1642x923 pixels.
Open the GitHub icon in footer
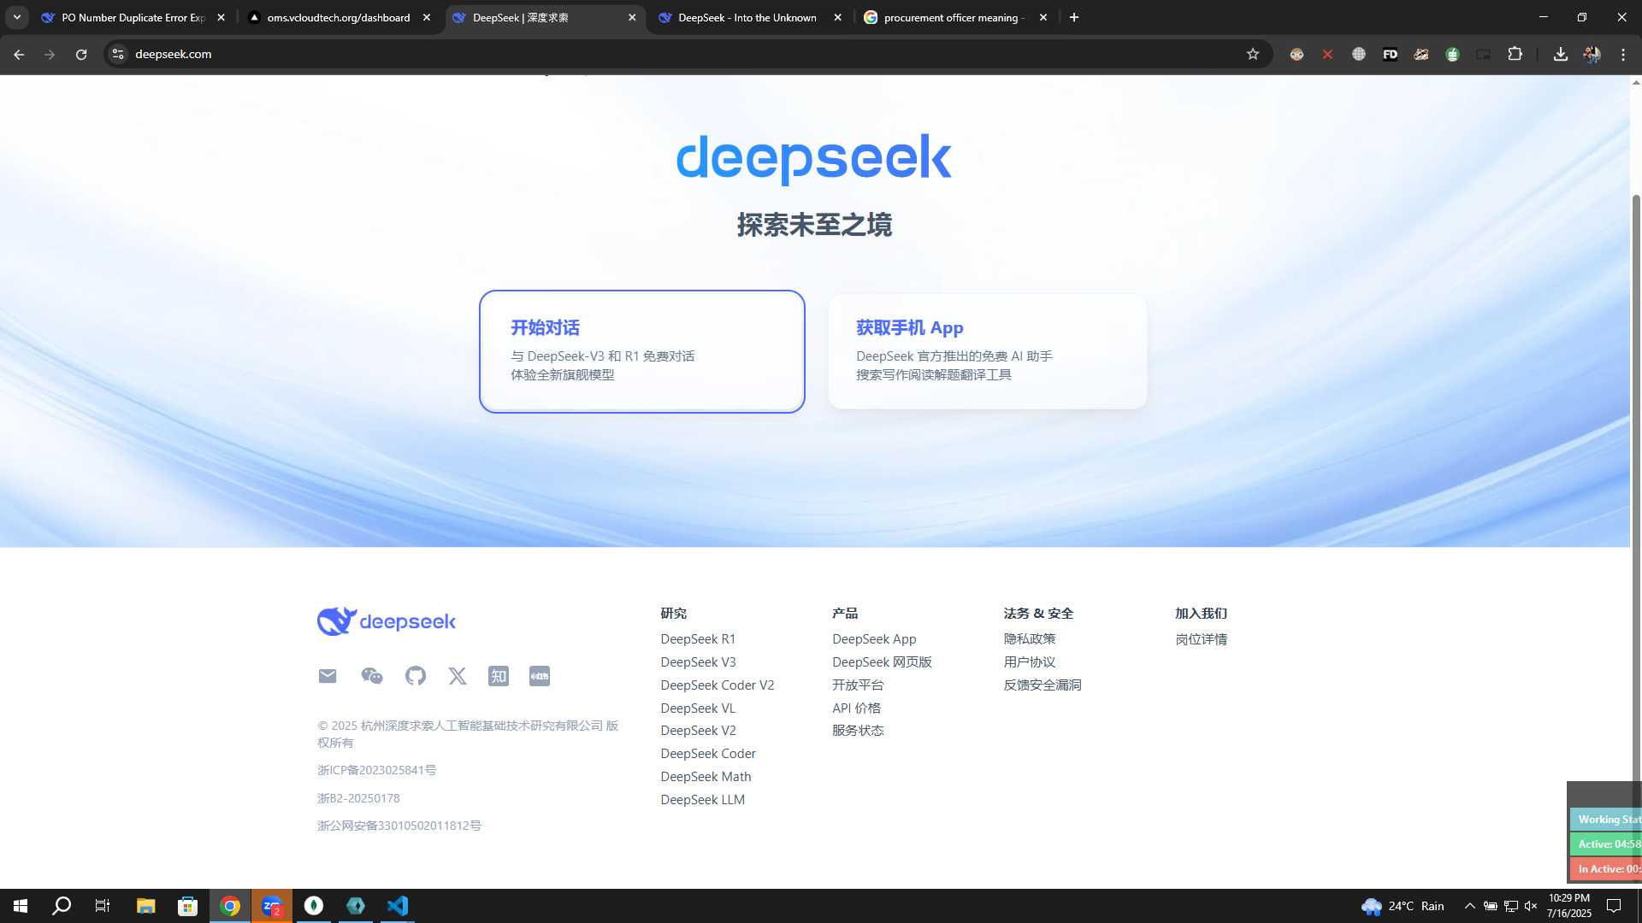(416, 676)
